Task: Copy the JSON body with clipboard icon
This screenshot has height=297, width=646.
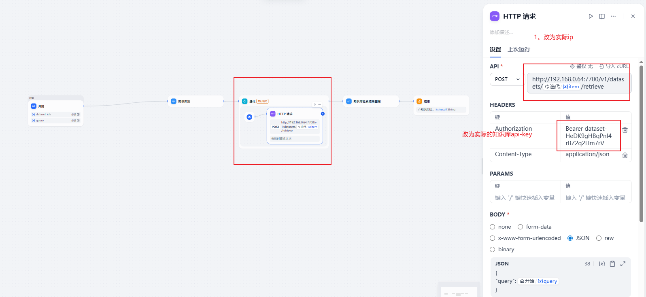Action: coord(612,264)
